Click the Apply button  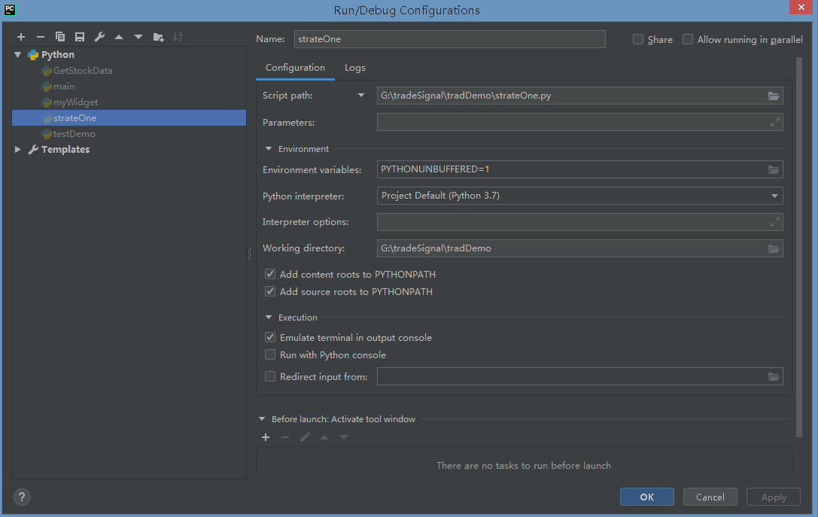click(773, 497)
